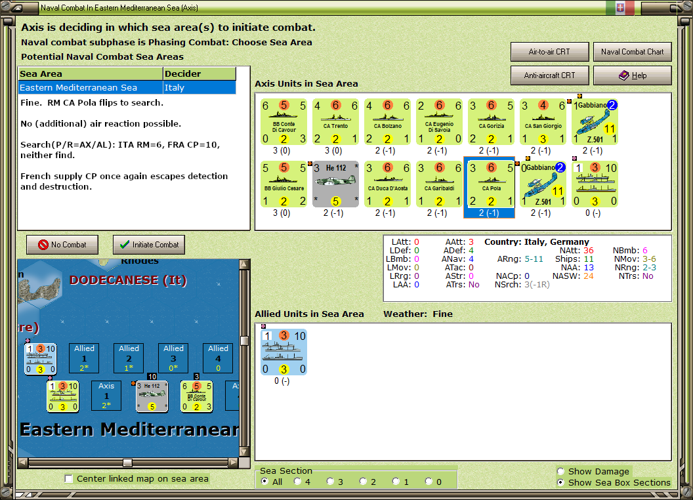Select the BB Conte Di Cavour unit counter
The height and width of the screenshot is (500, 693).
pos(283,121)
